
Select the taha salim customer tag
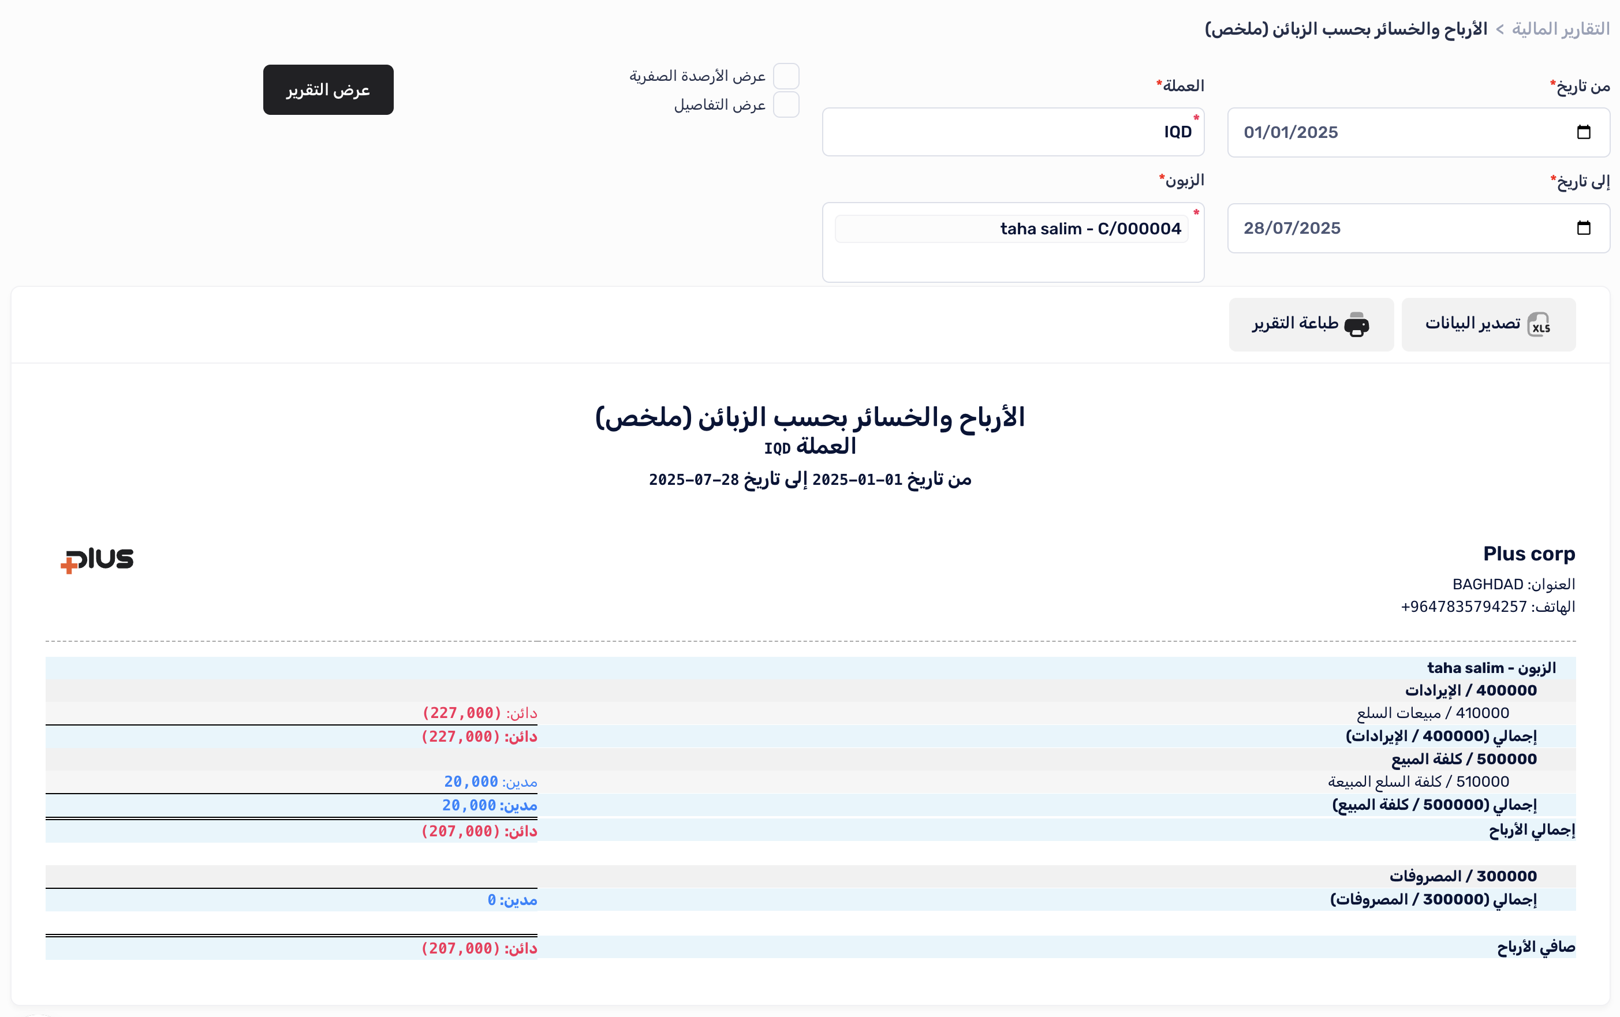pyautogui.click(x=1090, y=229)
